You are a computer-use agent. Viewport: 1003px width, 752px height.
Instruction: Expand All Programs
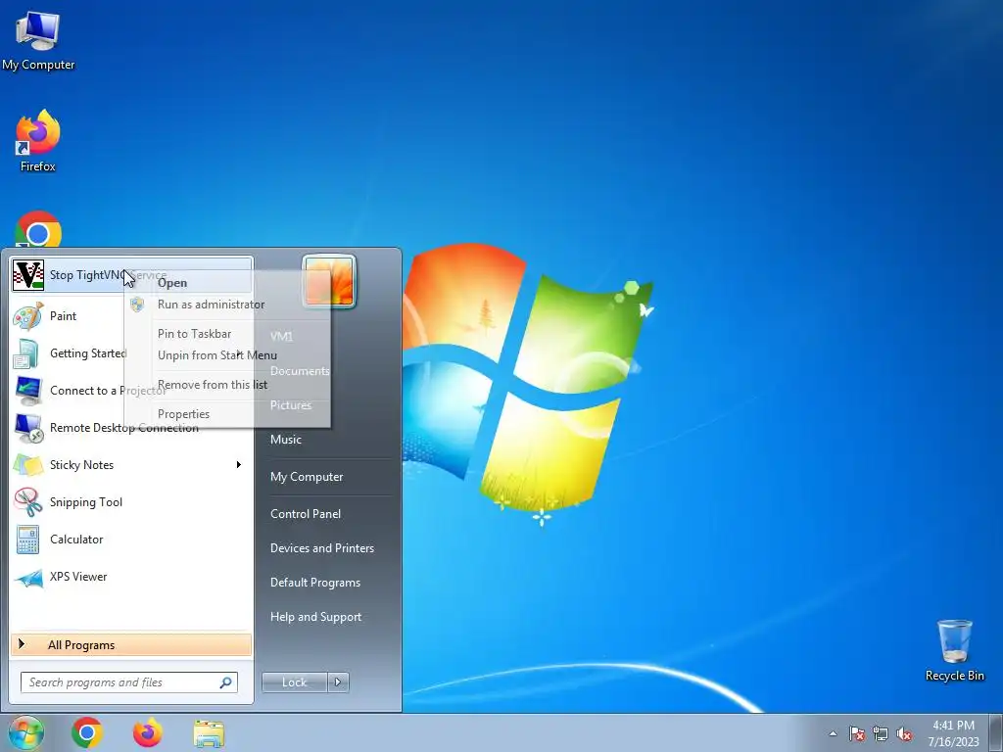(131, 644)
